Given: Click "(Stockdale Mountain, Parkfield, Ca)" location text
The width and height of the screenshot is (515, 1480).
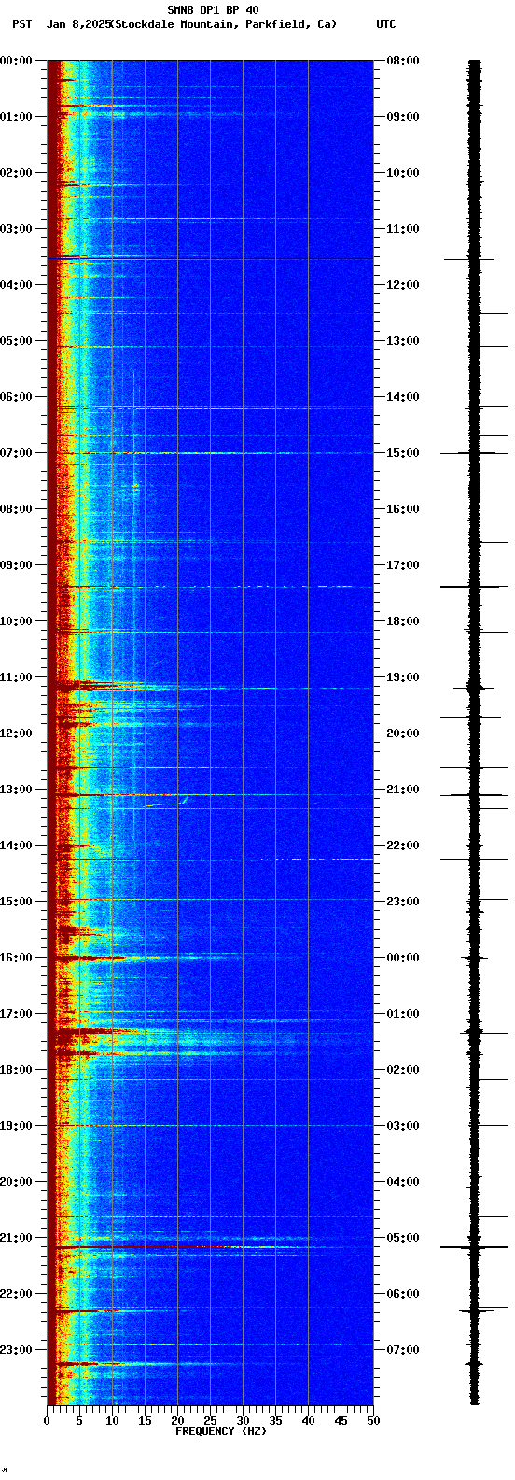Looking at the screenshot, I should click(223, 24).
